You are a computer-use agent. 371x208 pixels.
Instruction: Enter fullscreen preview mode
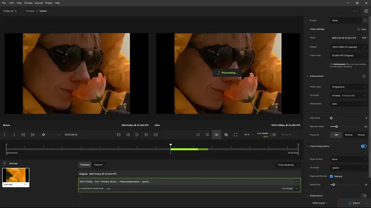236,135
